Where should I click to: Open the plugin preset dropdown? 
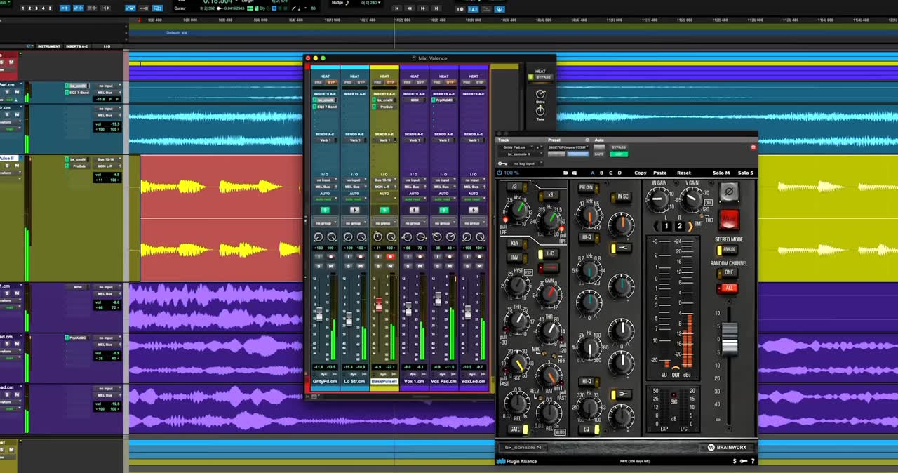(567, 147)
